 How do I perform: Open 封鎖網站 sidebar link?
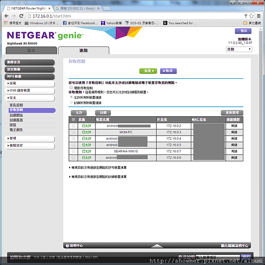point(16,115)
